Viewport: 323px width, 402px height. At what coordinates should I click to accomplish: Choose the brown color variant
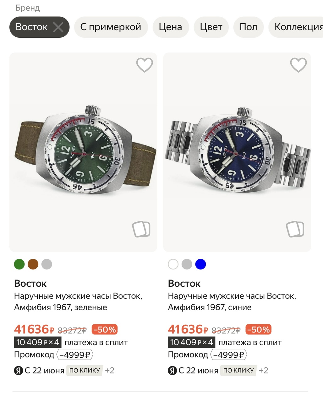33,264
